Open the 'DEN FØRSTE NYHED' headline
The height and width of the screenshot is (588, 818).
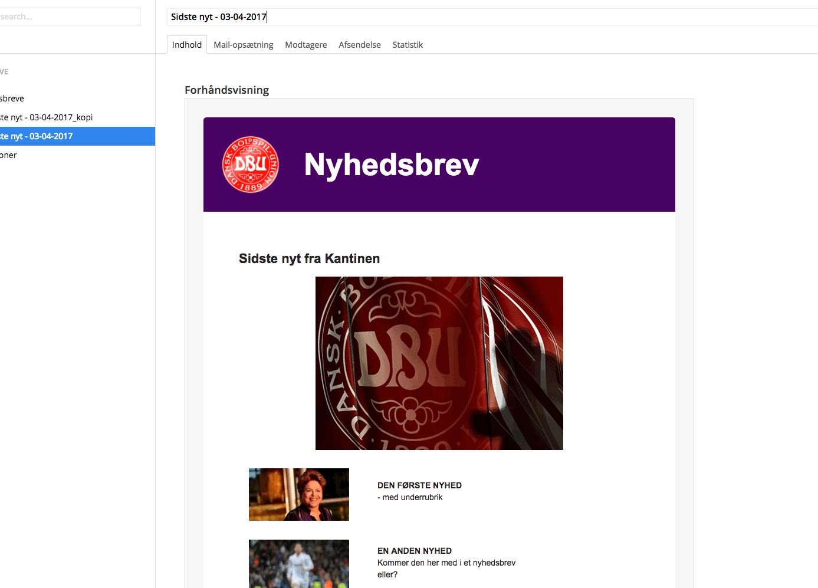[419, 485]
